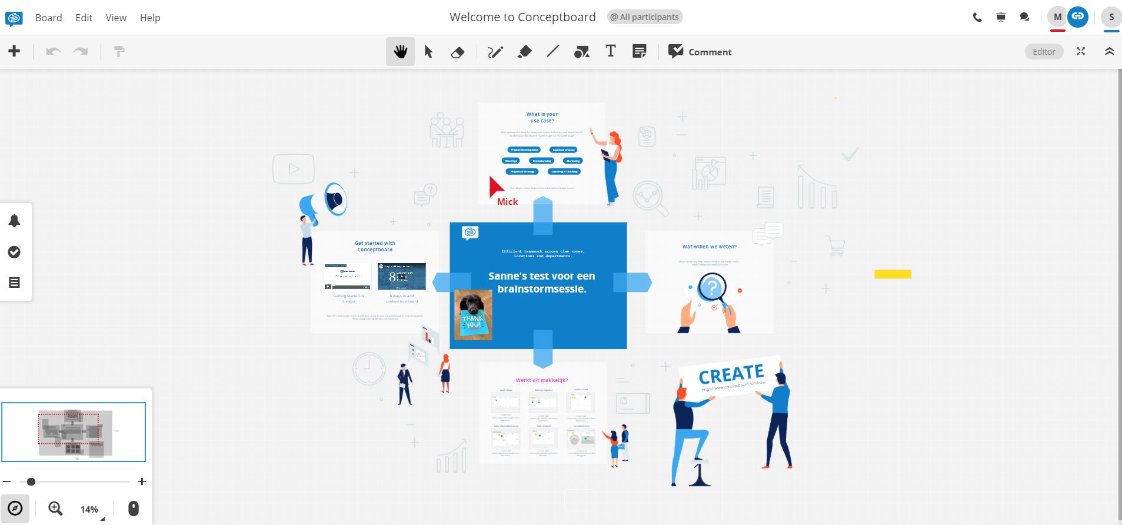
Task: Select the arrow pointer tool
Action: pos(428,52)
